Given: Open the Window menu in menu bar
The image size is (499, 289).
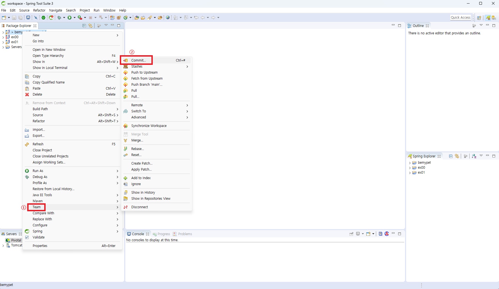Looking at the screenshot, I should pos(109,10).
